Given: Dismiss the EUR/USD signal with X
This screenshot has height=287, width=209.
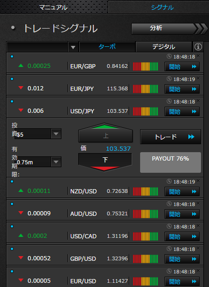Looking at the screenshot, I should pos(198,271).
